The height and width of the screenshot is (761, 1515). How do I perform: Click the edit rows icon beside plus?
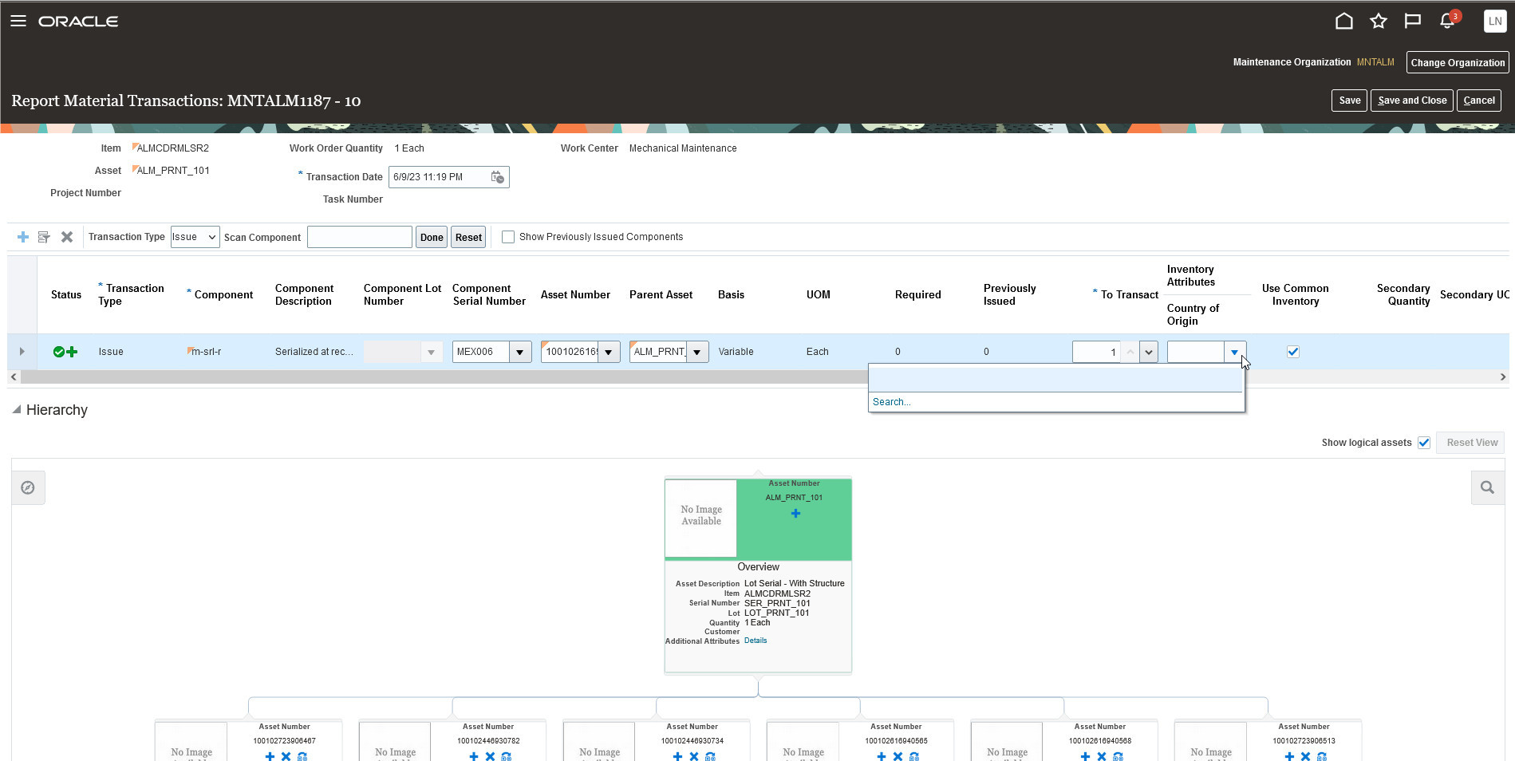[44, 237]
